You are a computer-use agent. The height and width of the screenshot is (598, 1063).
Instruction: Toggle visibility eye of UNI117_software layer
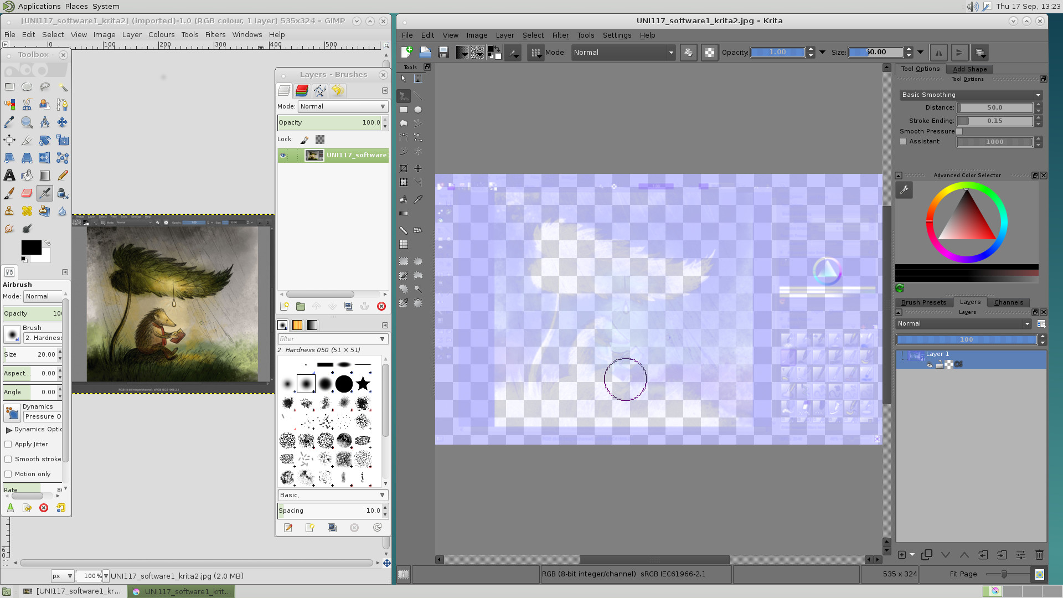[x=283, y=155]
